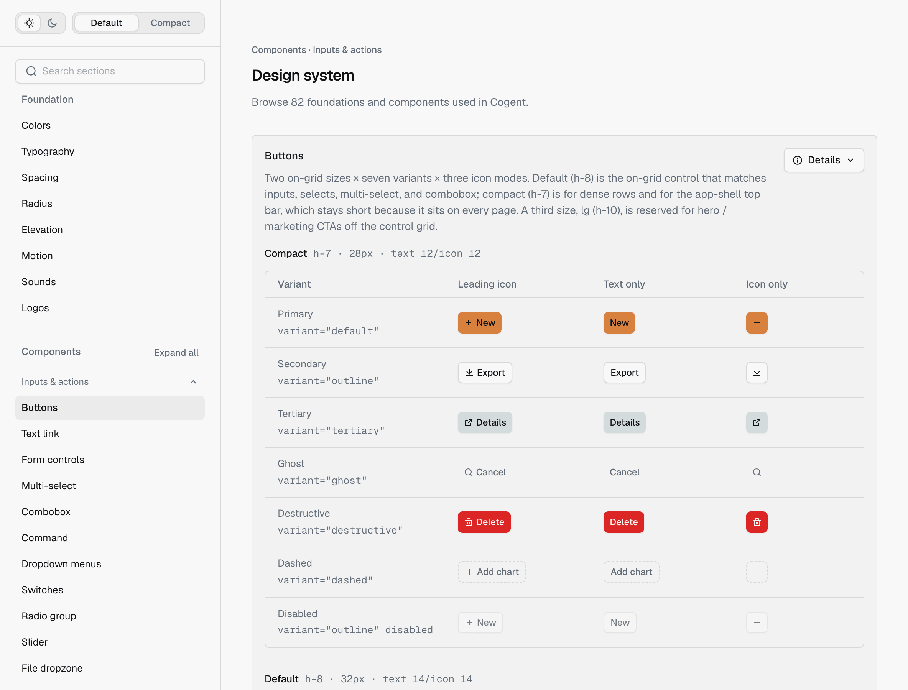
Task: Switch to light theme sun icon
Action: (x=29, y=23)
